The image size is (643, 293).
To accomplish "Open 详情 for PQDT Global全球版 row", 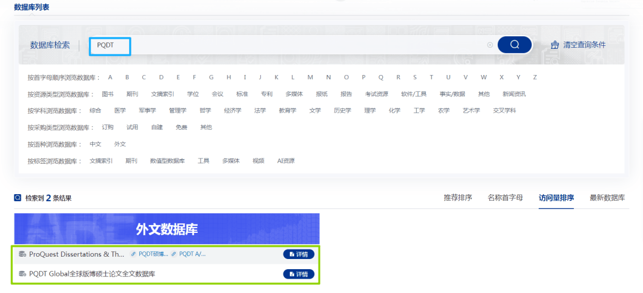I will click(298, 274).
